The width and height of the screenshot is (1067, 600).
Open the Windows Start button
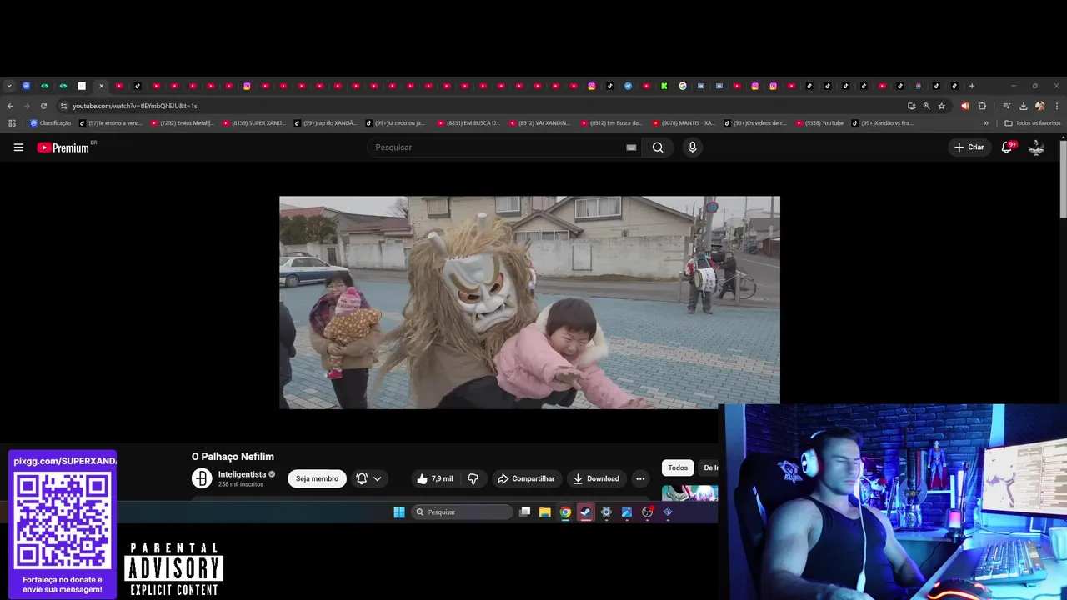pos(399,512)
